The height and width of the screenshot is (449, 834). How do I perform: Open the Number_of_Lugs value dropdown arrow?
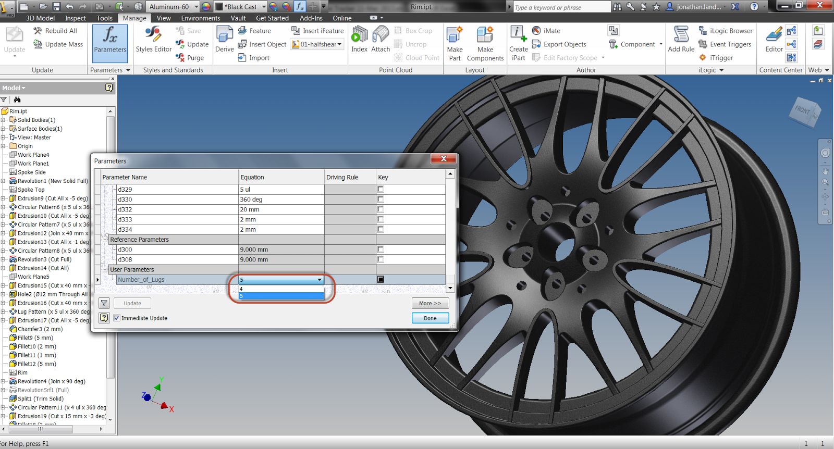tap(320, 280)
